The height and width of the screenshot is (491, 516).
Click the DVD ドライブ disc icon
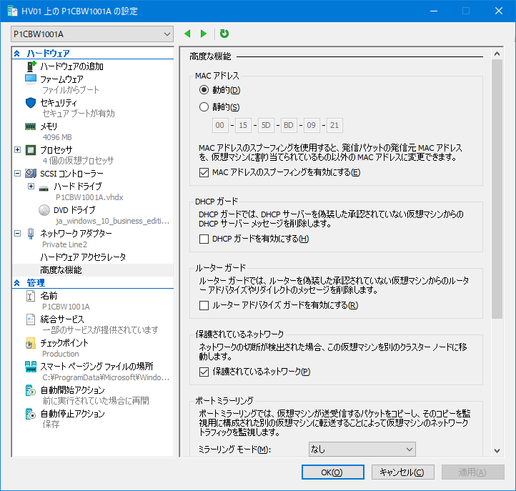(x=44, y=210)
